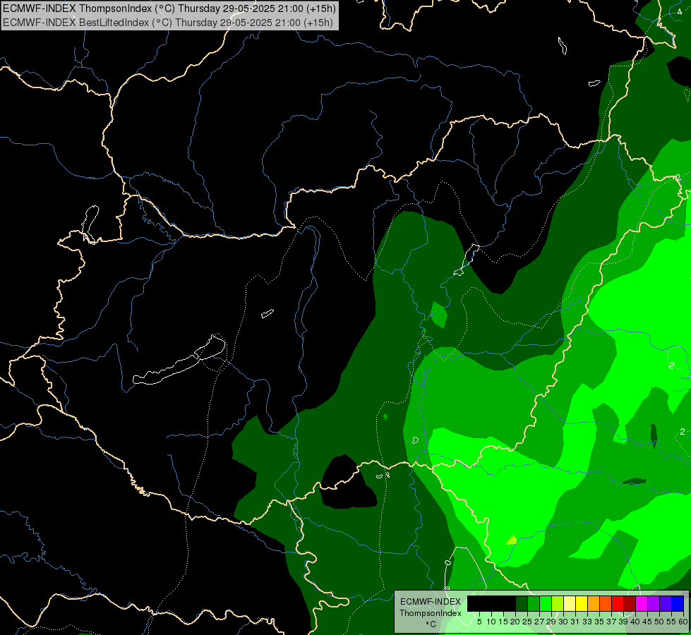
Task: Click legend tick label '37'
Action: pos(611,622)
